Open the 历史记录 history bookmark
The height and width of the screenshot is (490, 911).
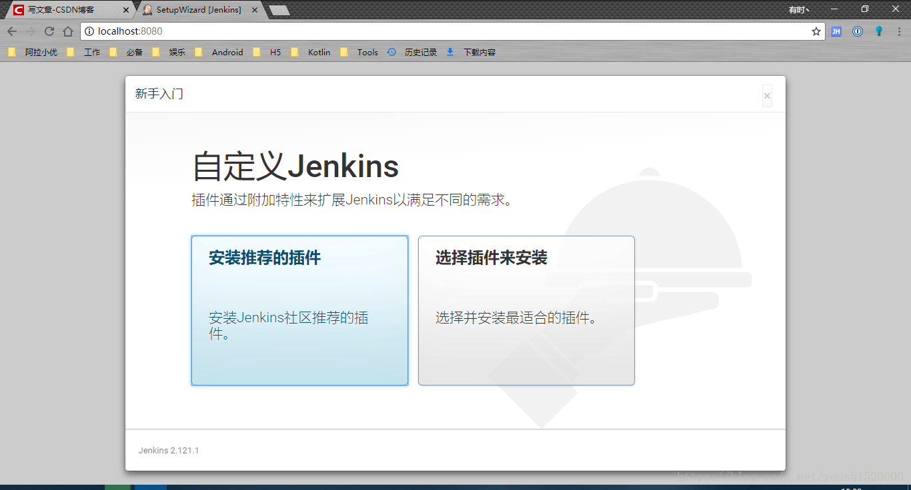[412, 52]
